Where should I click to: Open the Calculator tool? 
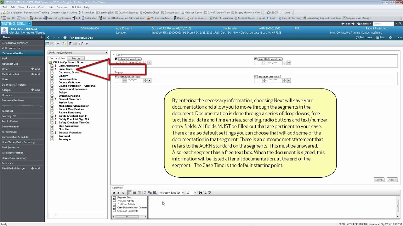89,18
